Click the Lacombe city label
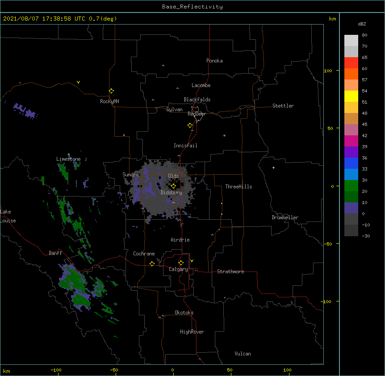Image resolution: width=385 pixels, height=376 pixels. click(201, 85)
